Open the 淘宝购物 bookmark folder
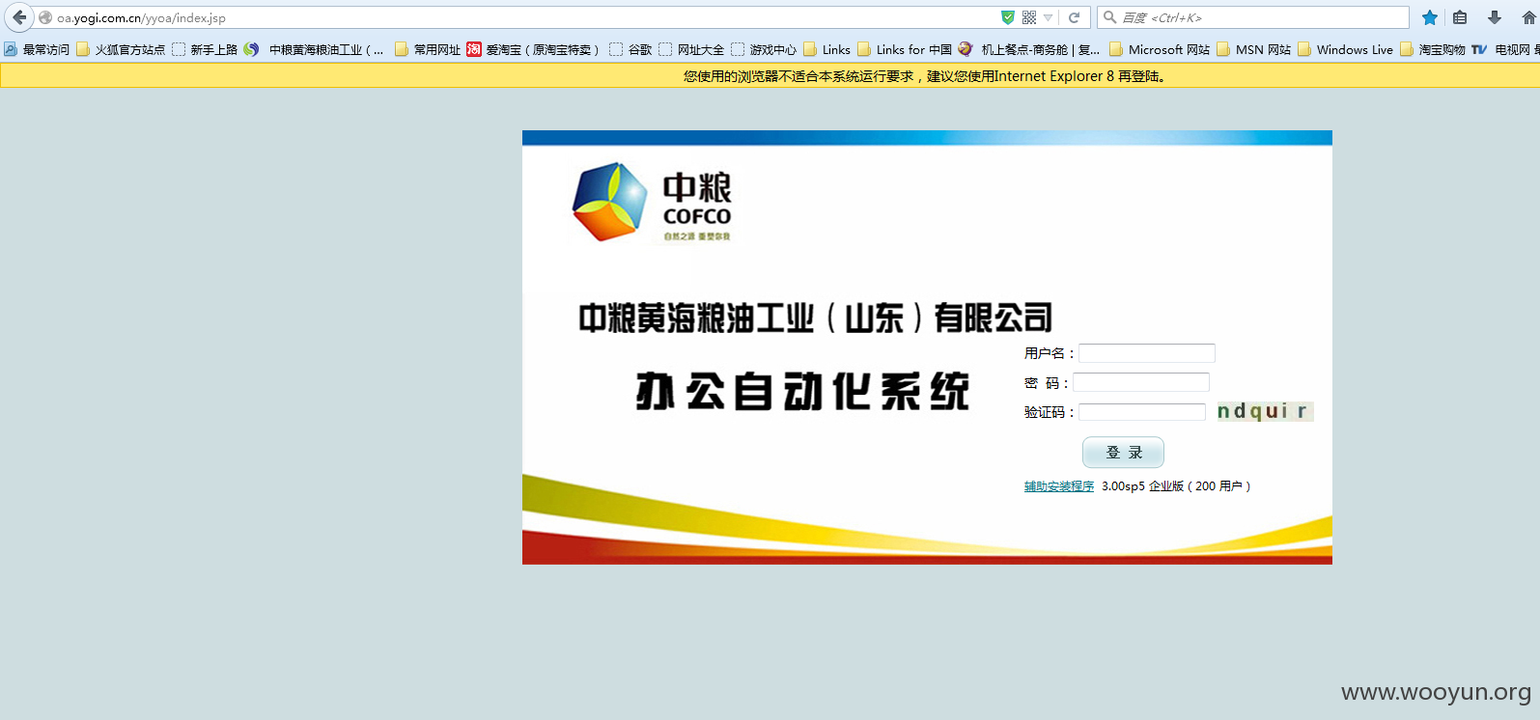1540x720 pixels. (x=1433, y=49)
